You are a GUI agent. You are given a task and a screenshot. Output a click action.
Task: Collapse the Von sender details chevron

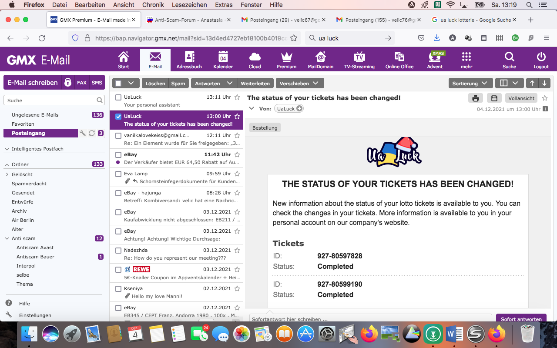pos(251,108)
